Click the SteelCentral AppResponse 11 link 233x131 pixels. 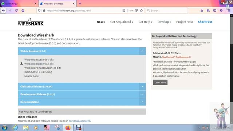[x=177, y=57]
